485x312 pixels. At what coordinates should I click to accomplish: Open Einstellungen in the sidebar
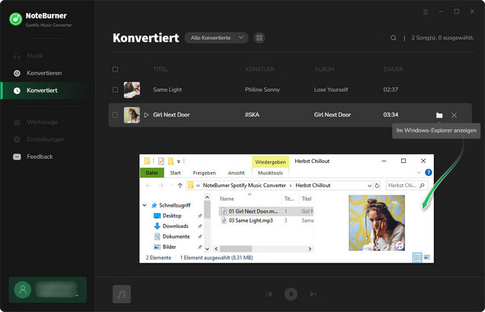[46, 139]
